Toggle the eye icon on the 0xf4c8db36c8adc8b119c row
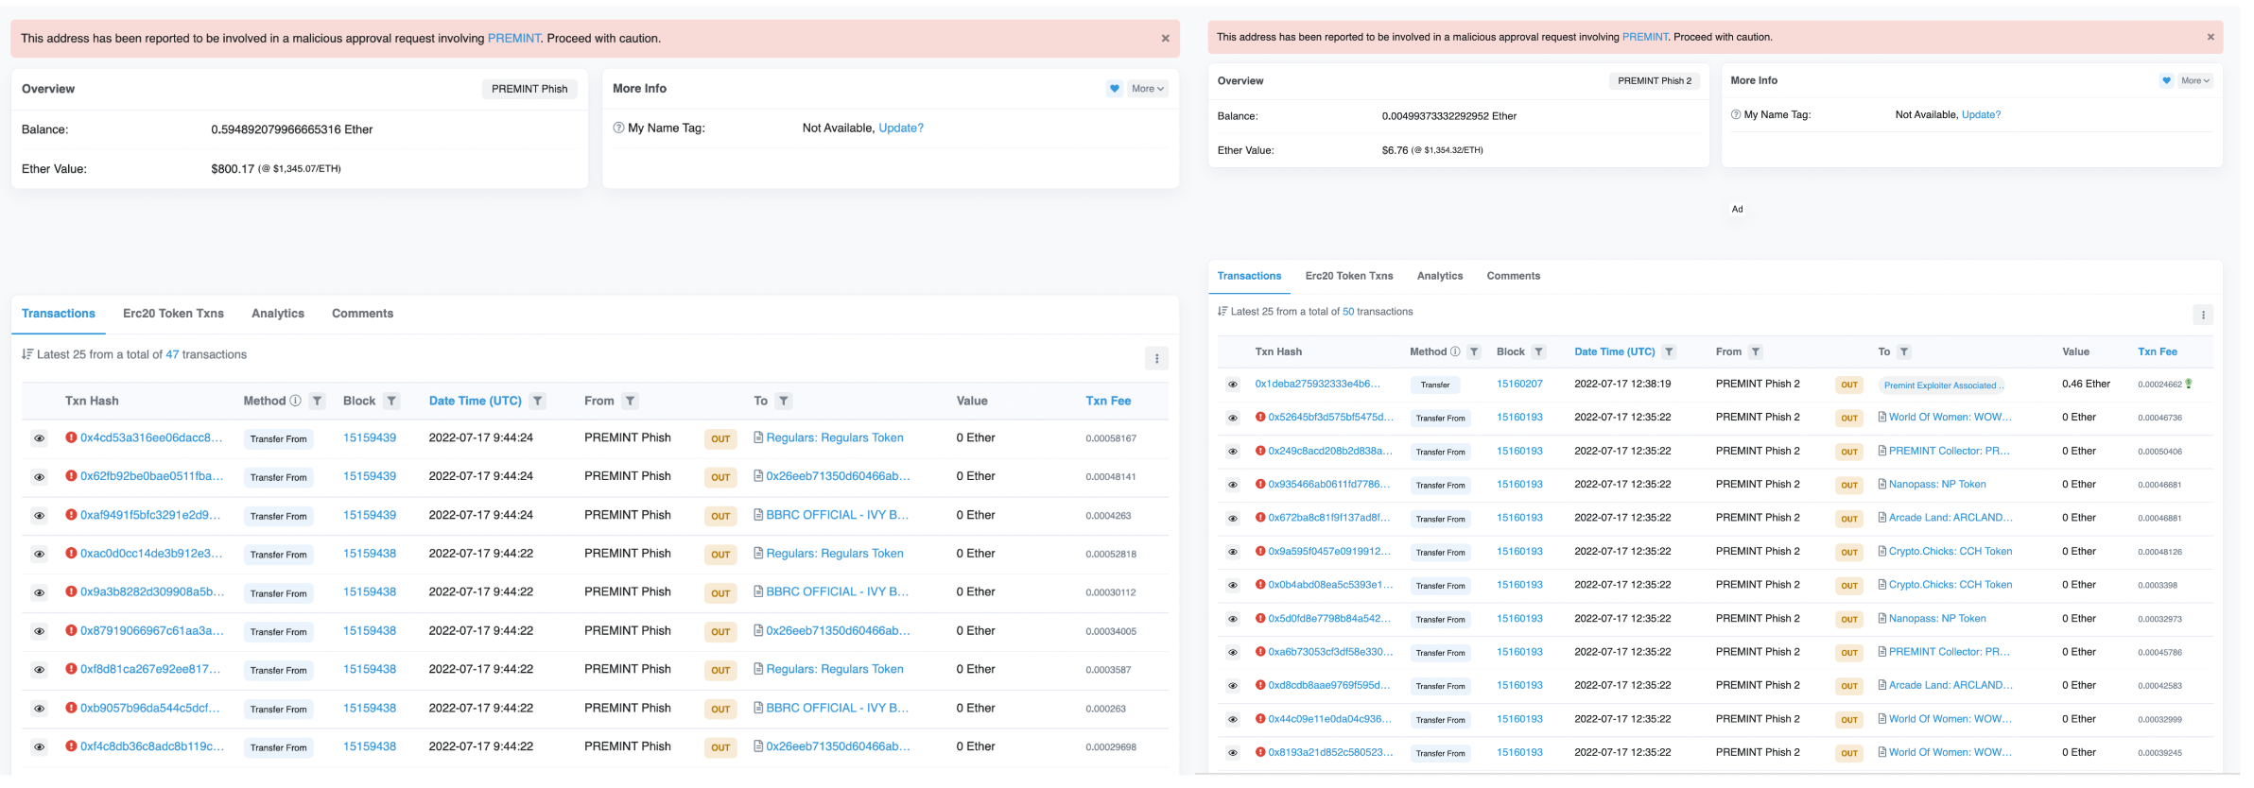 39,746
